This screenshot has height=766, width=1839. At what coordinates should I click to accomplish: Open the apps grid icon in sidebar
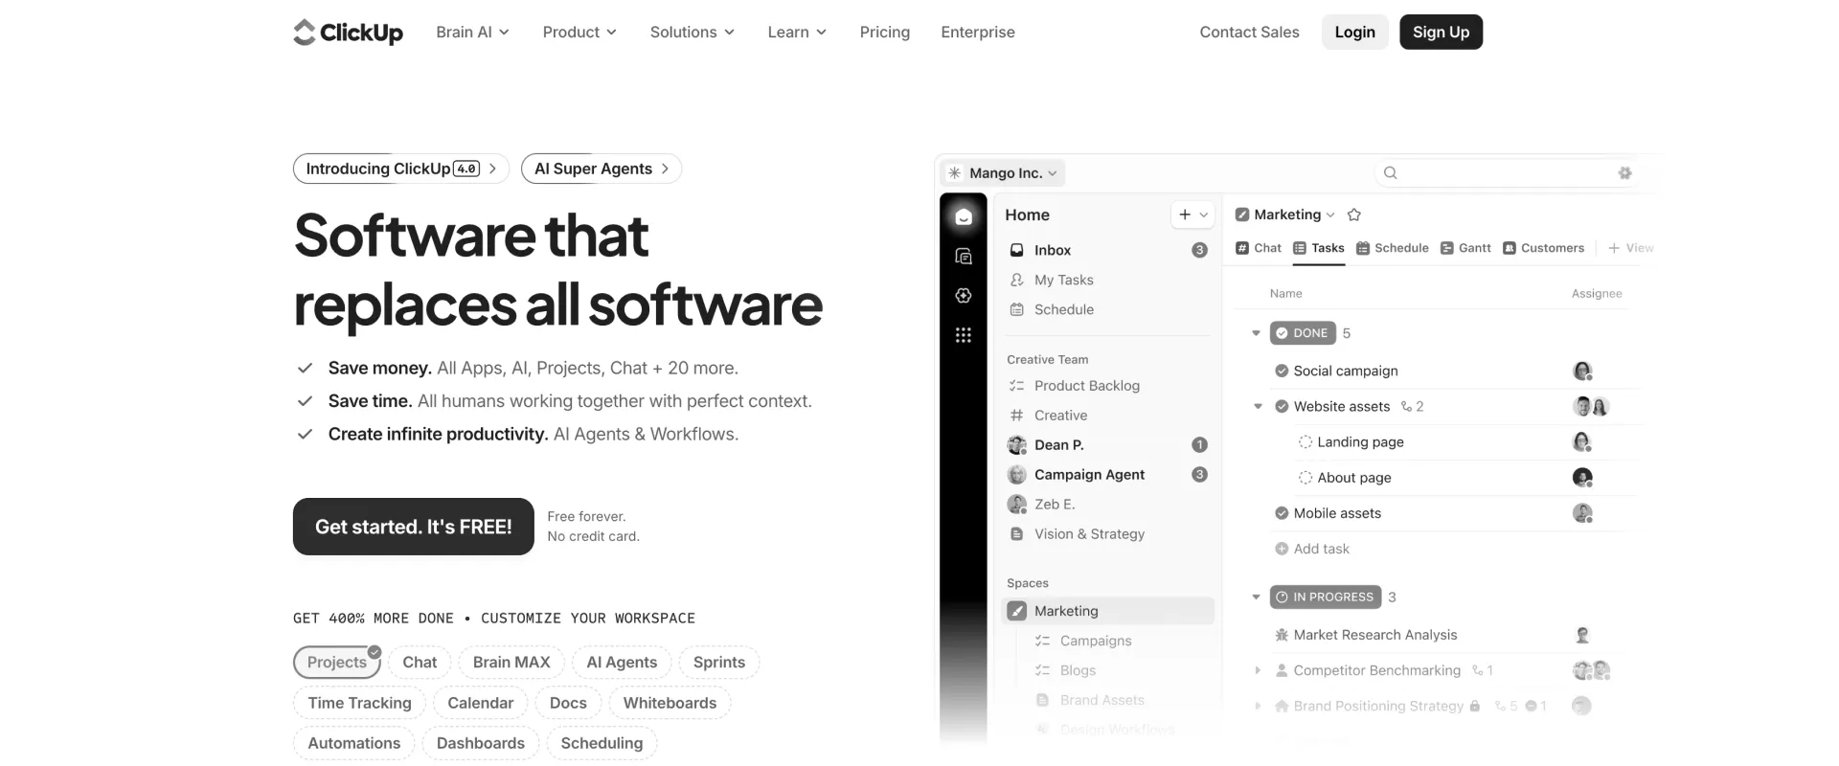pos(964,335)
